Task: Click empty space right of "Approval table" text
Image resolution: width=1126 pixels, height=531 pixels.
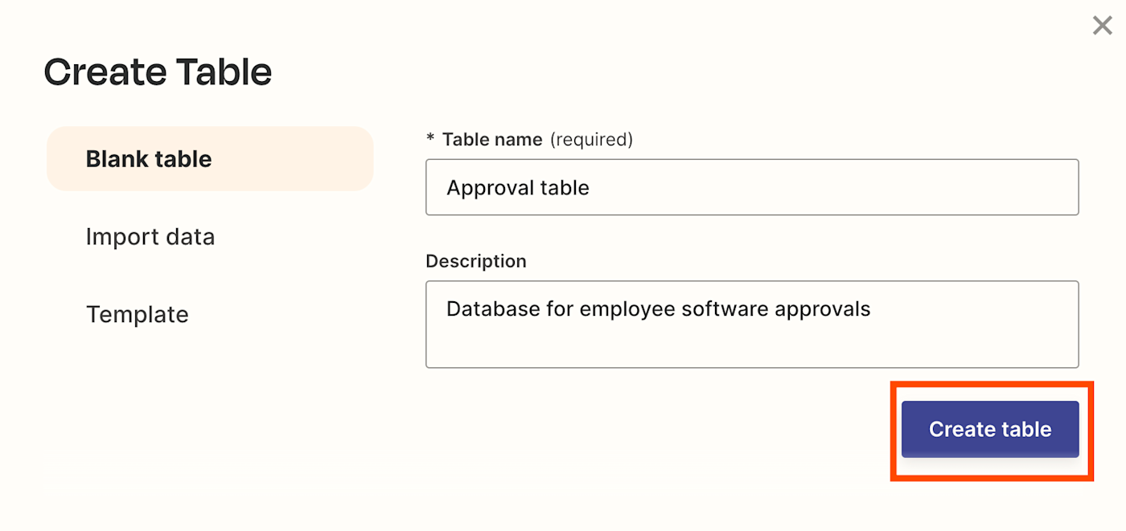Action: [x=828, y=188]
